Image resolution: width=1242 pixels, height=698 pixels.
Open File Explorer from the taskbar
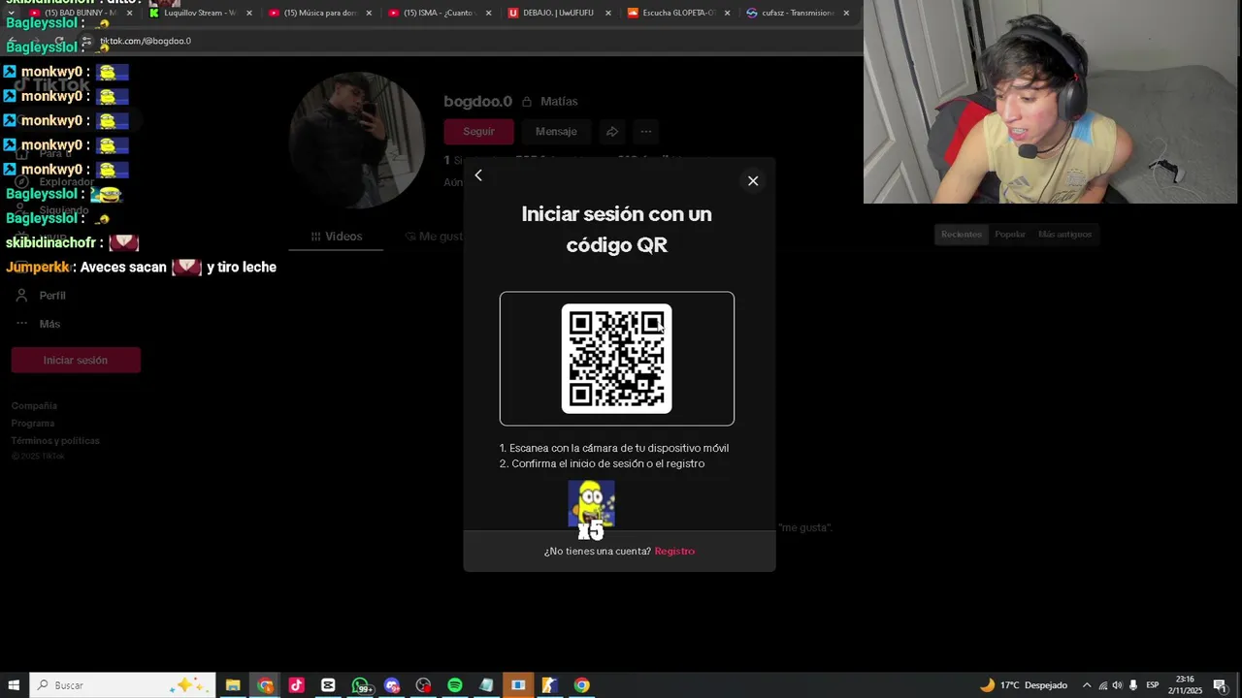point(233,685)
